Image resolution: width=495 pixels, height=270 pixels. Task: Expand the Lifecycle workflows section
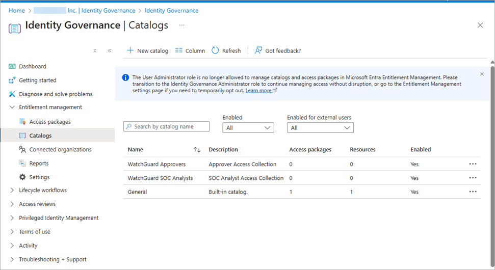pos(13,191)
